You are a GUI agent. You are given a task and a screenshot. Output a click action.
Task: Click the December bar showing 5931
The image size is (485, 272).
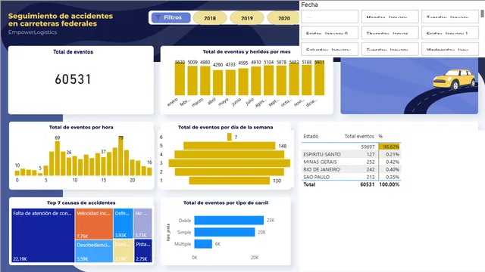(319, 78)
